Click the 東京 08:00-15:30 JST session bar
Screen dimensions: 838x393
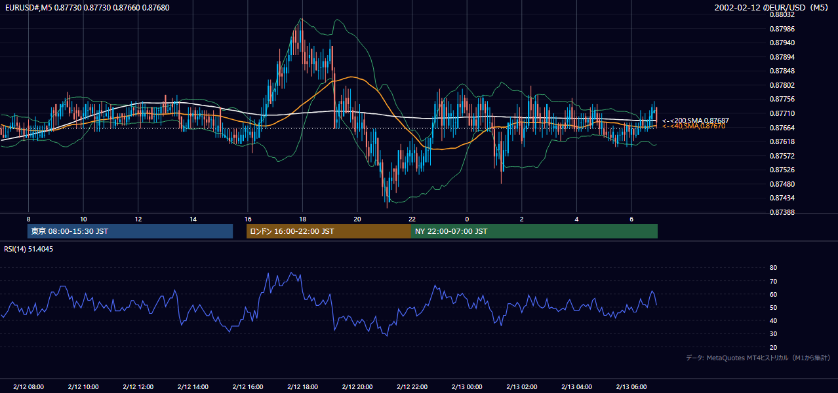130,231
